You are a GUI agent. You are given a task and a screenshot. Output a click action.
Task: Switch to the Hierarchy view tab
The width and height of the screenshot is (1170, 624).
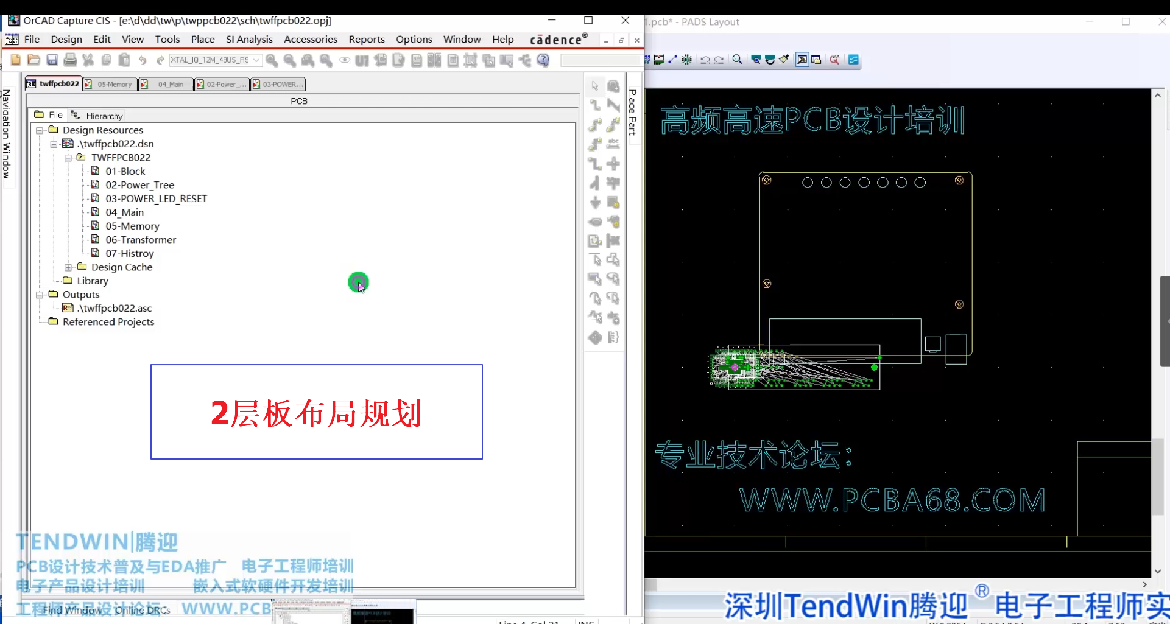(x=97, y=116)
